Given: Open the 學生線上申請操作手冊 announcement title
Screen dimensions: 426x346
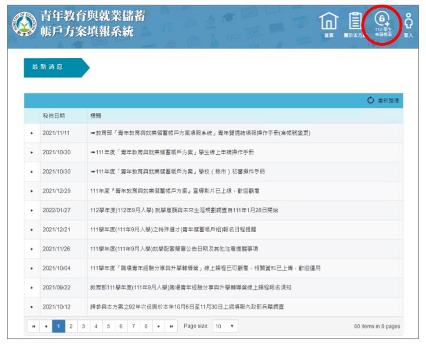Looking at the screenshot, I should pyautogui.click(x=172, y=152).
